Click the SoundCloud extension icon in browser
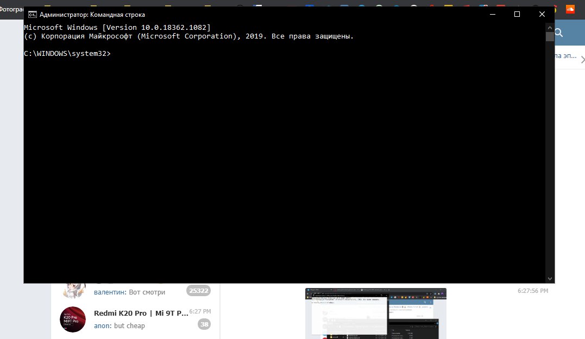The width and height of the screenshot is (585, 339). pos(570,9)
